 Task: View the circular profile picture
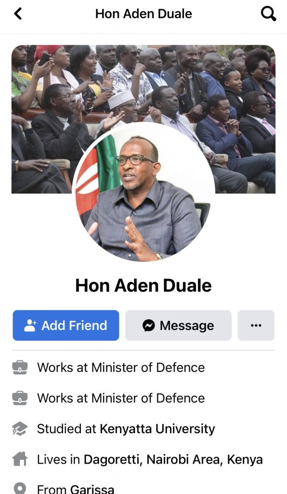[x=143, y=193]
